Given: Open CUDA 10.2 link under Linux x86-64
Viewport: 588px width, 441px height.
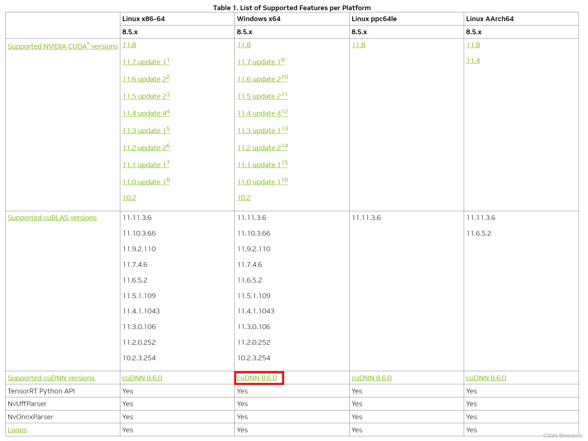Looking at the screenshot, I should pyautogui.click(x=129, y=197).
